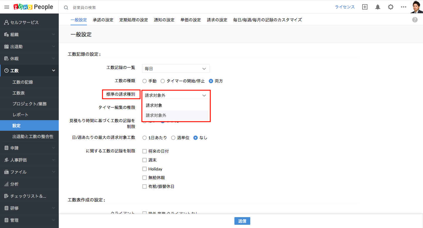Choose 請求対象 from the dropdown list
The height and width of the screenshot is (228, 423).
154,105
